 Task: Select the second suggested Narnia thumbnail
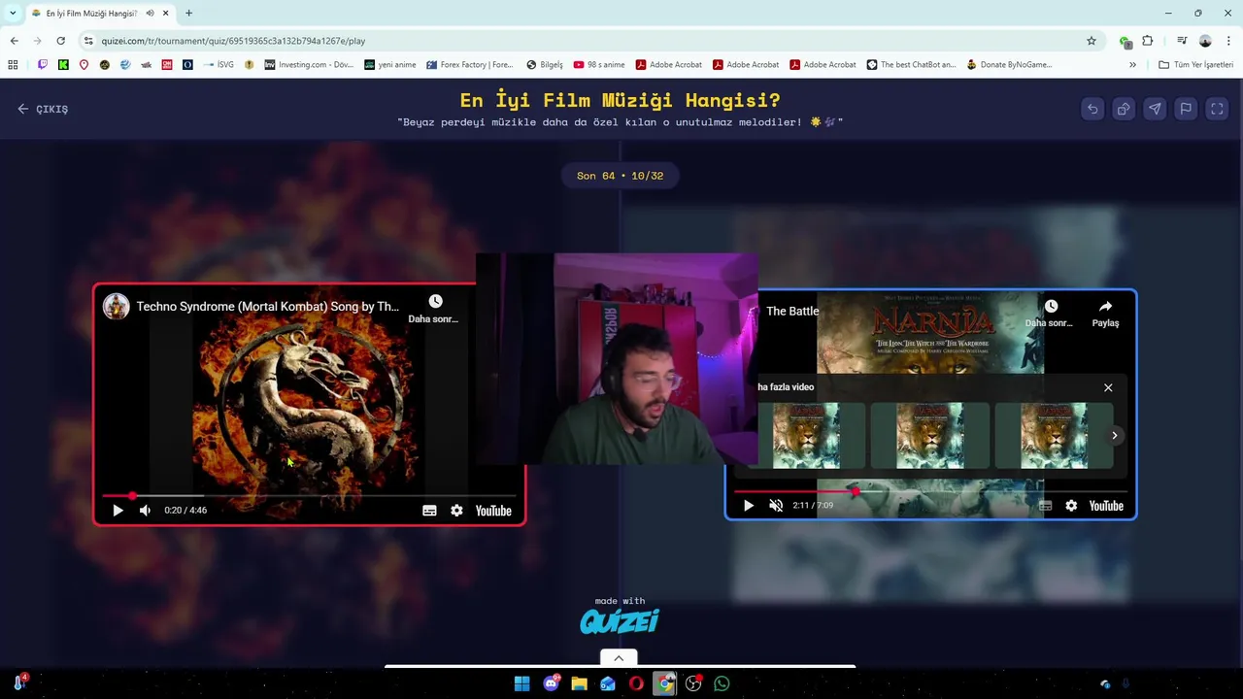pyautogui.click(x=930, y=436)
